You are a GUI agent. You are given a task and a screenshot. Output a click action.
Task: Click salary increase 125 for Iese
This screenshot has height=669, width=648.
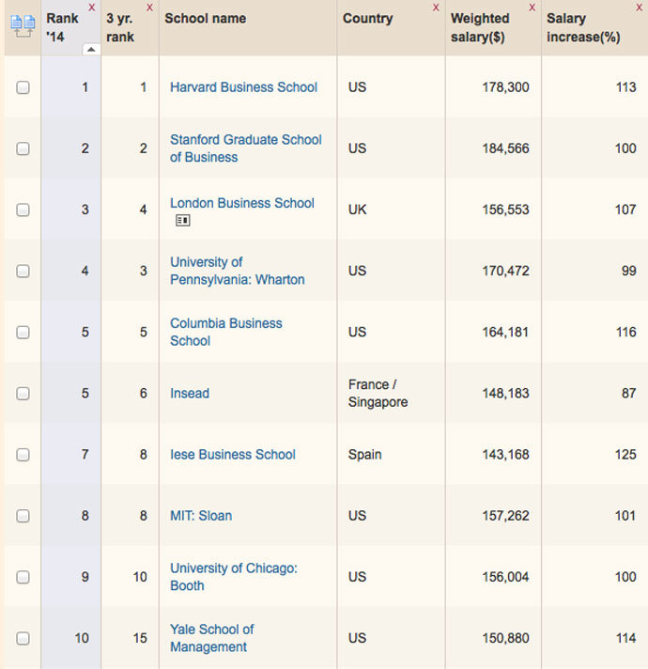[625, 455]
